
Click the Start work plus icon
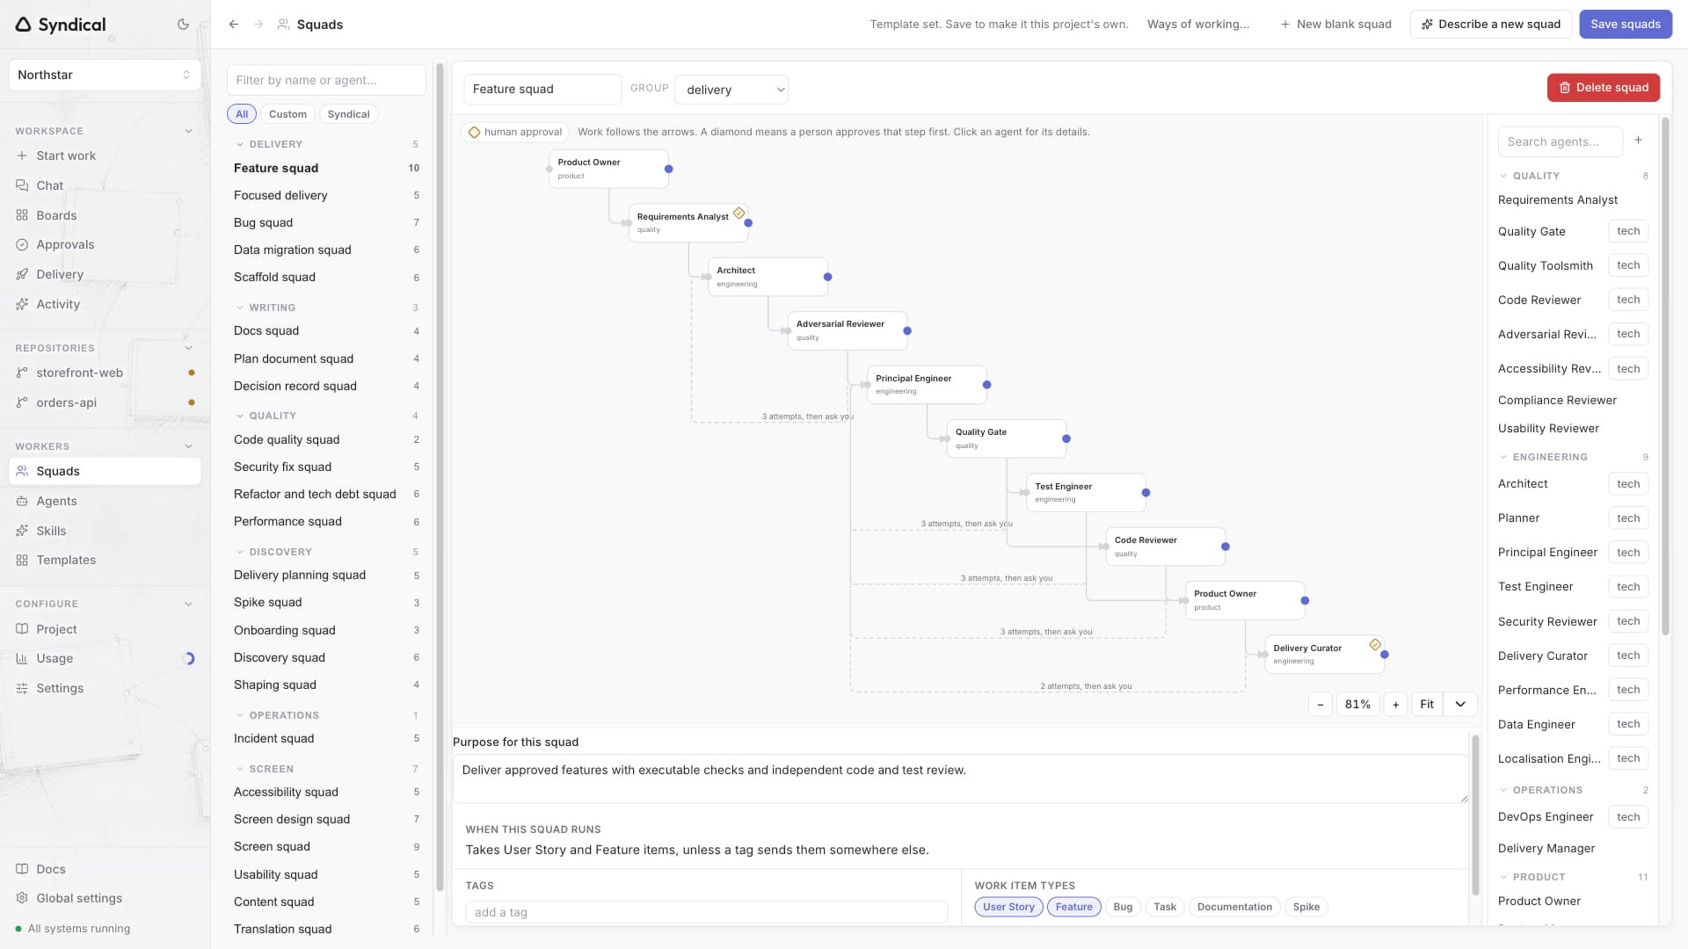22,156
